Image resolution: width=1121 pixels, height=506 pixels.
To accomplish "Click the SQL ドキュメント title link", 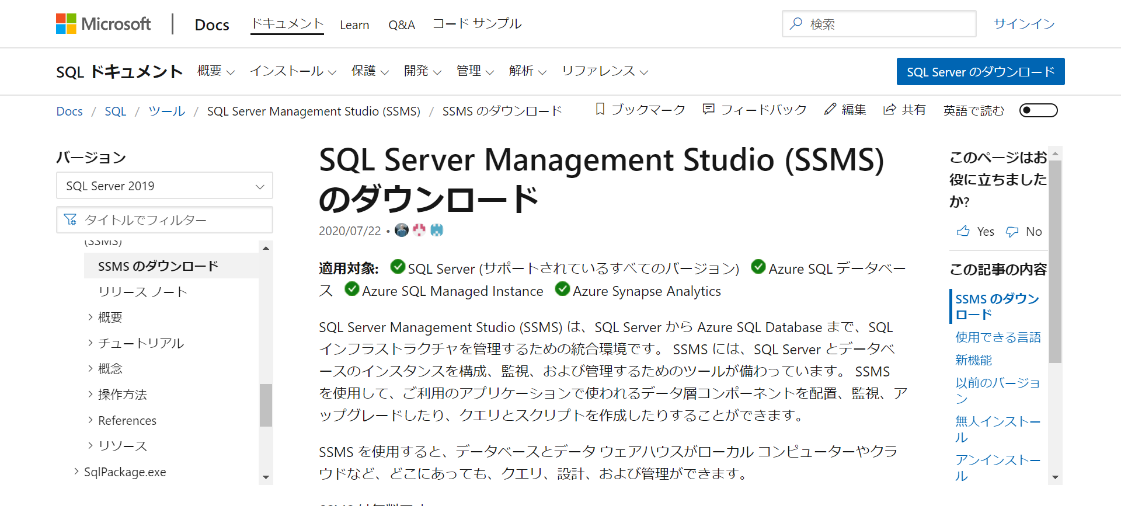I will [x=120, y=72].
